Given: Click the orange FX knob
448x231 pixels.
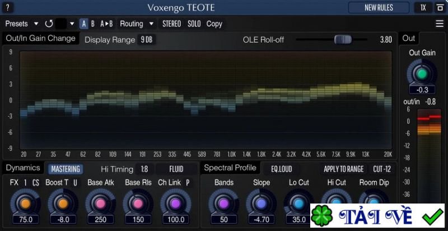Looking at the screenshot, I should [x=25, y=204].
